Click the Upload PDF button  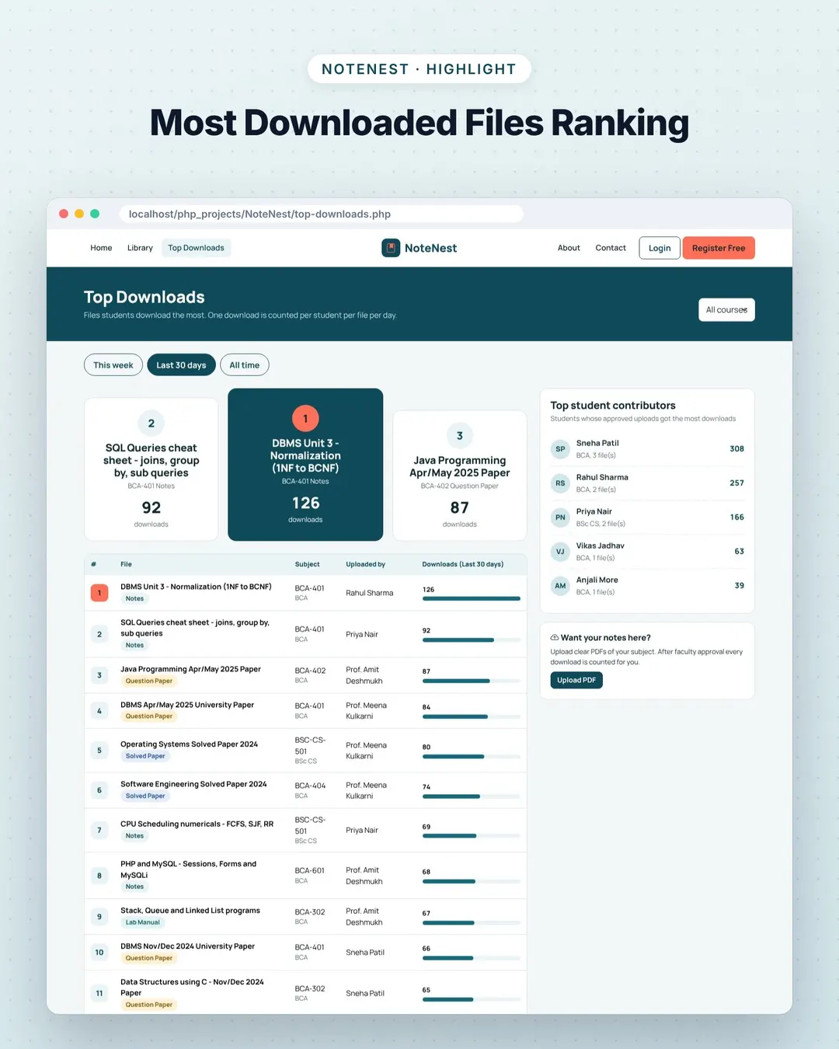(x=576, y=680)
